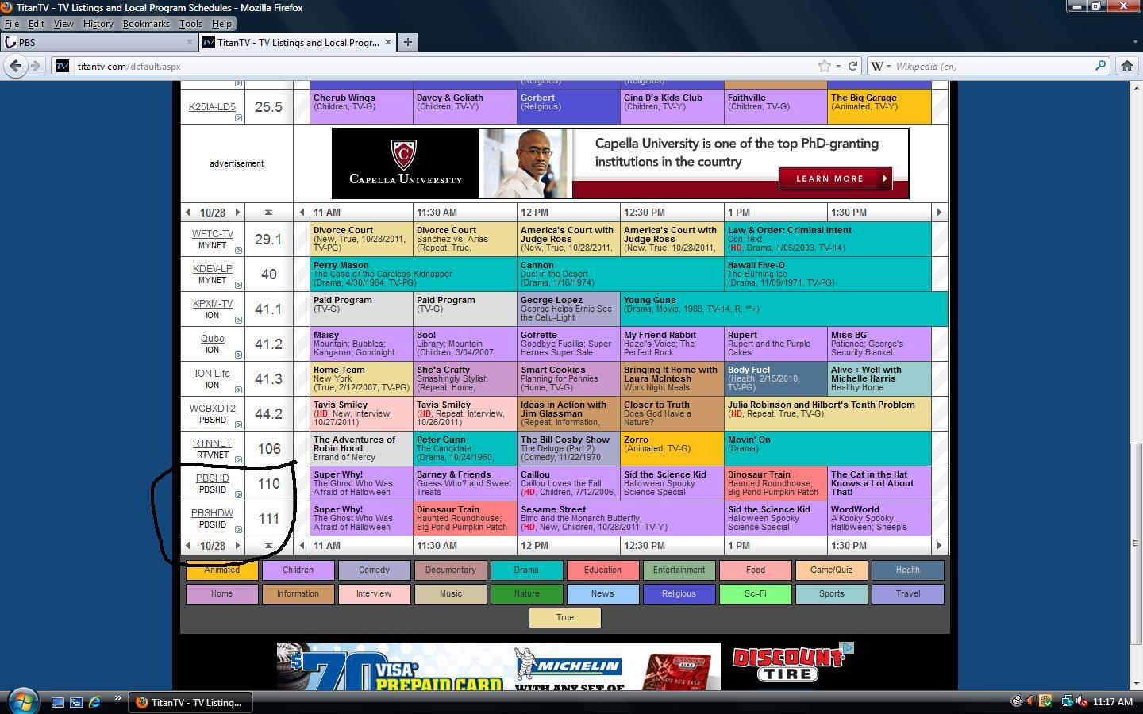The image size is (1143, 714).
Task: Click the TitanTV favicon in the address bar
Action: coord(62,66)
